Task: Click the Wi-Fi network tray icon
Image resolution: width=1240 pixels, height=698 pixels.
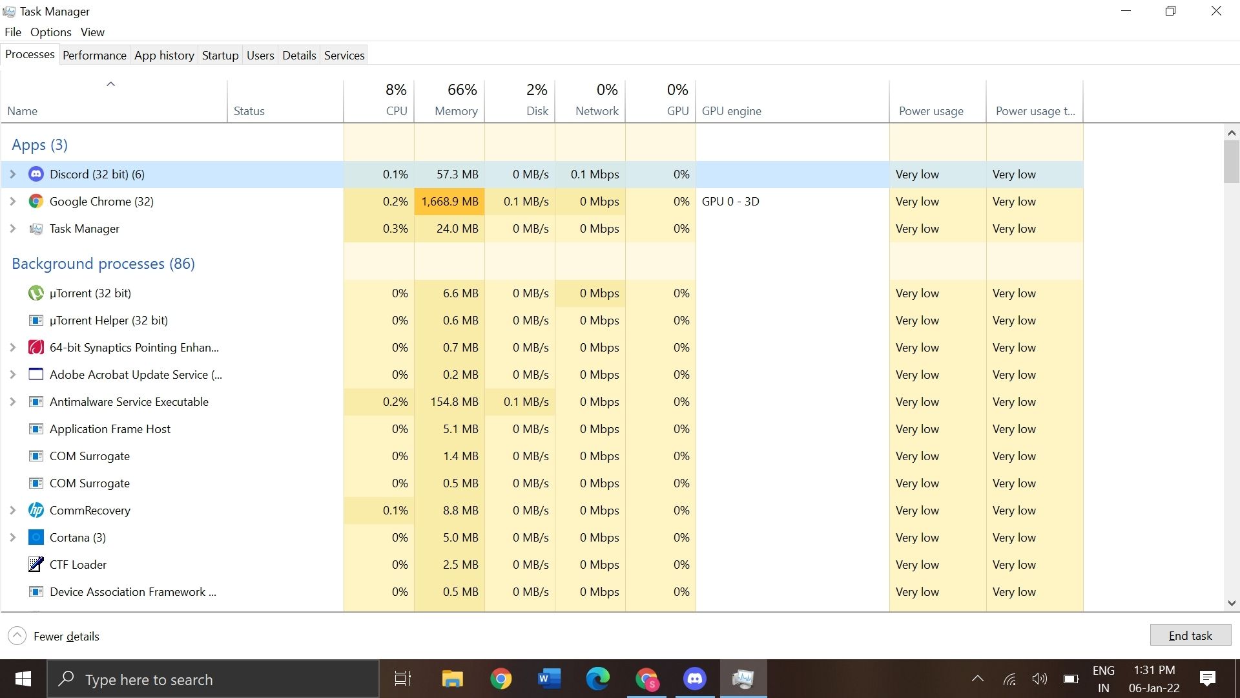Action: click(x=1009, y=679)
